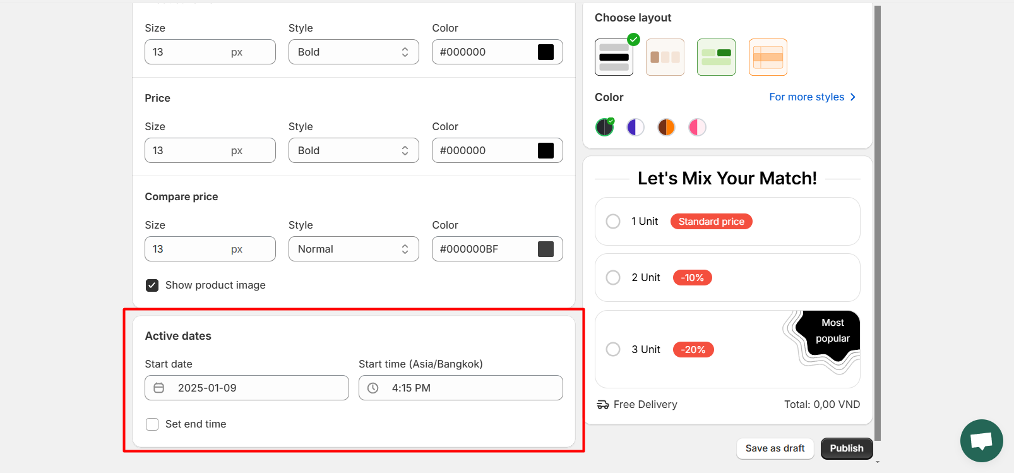The image size is (1014, 473).
Task: Click Save as draft button
Action: (x=775, y=448)
